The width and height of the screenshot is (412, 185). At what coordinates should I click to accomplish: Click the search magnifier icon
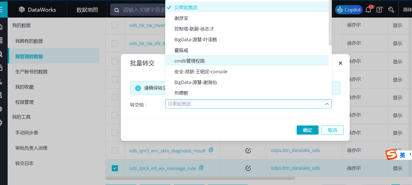click(117, 10)
